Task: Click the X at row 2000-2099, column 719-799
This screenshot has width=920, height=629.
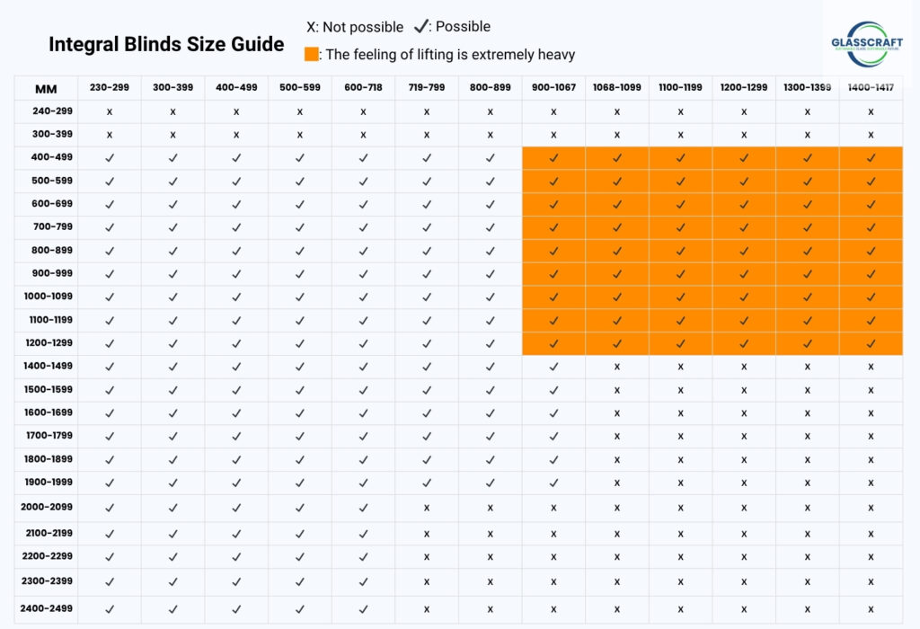Action: point(427,508)
